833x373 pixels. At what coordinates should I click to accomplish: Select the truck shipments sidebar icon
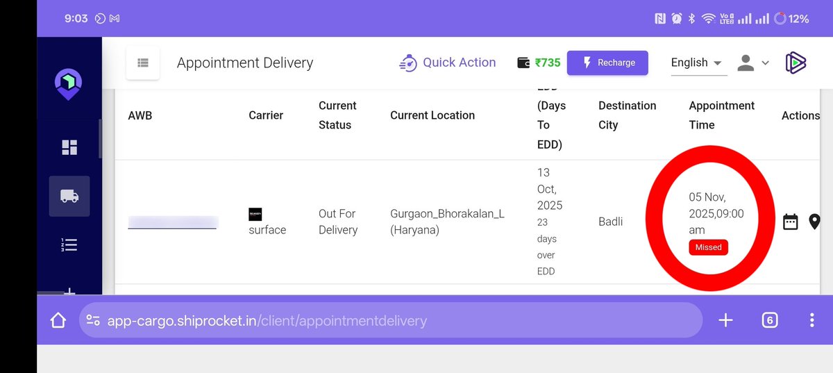tap(69, 196)
